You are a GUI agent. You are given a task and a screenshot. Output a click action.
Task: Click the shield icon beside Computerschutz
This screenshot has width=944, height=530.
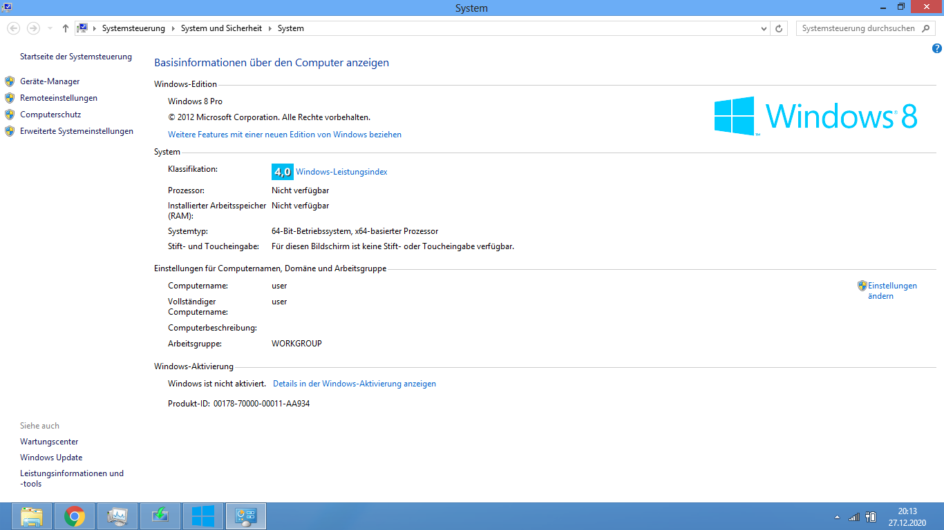(x=10, y=115)
